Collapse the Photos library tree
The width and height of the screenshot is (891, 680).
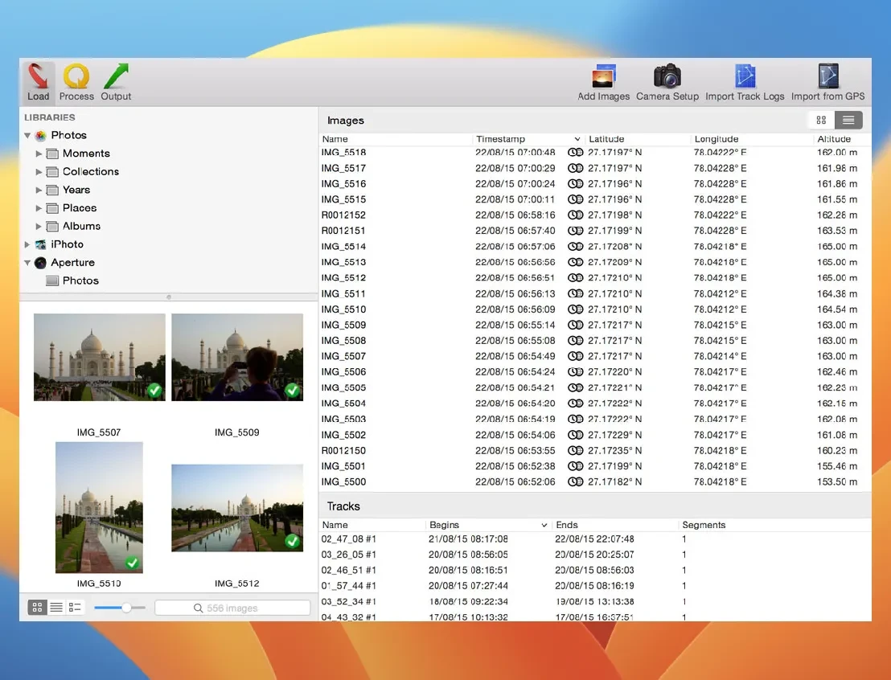pyautogui.click(x=27, y=135)
